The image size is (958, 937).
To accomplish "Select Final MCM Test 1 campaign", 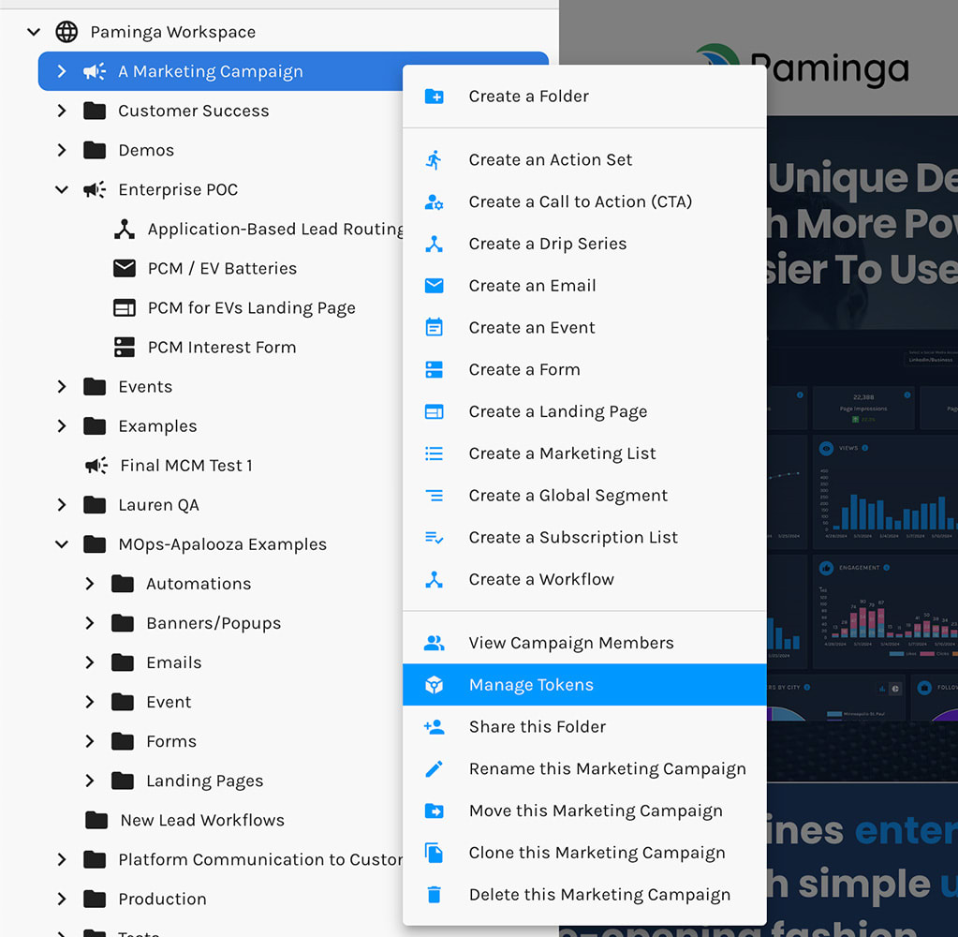I will tap(186, 466).
